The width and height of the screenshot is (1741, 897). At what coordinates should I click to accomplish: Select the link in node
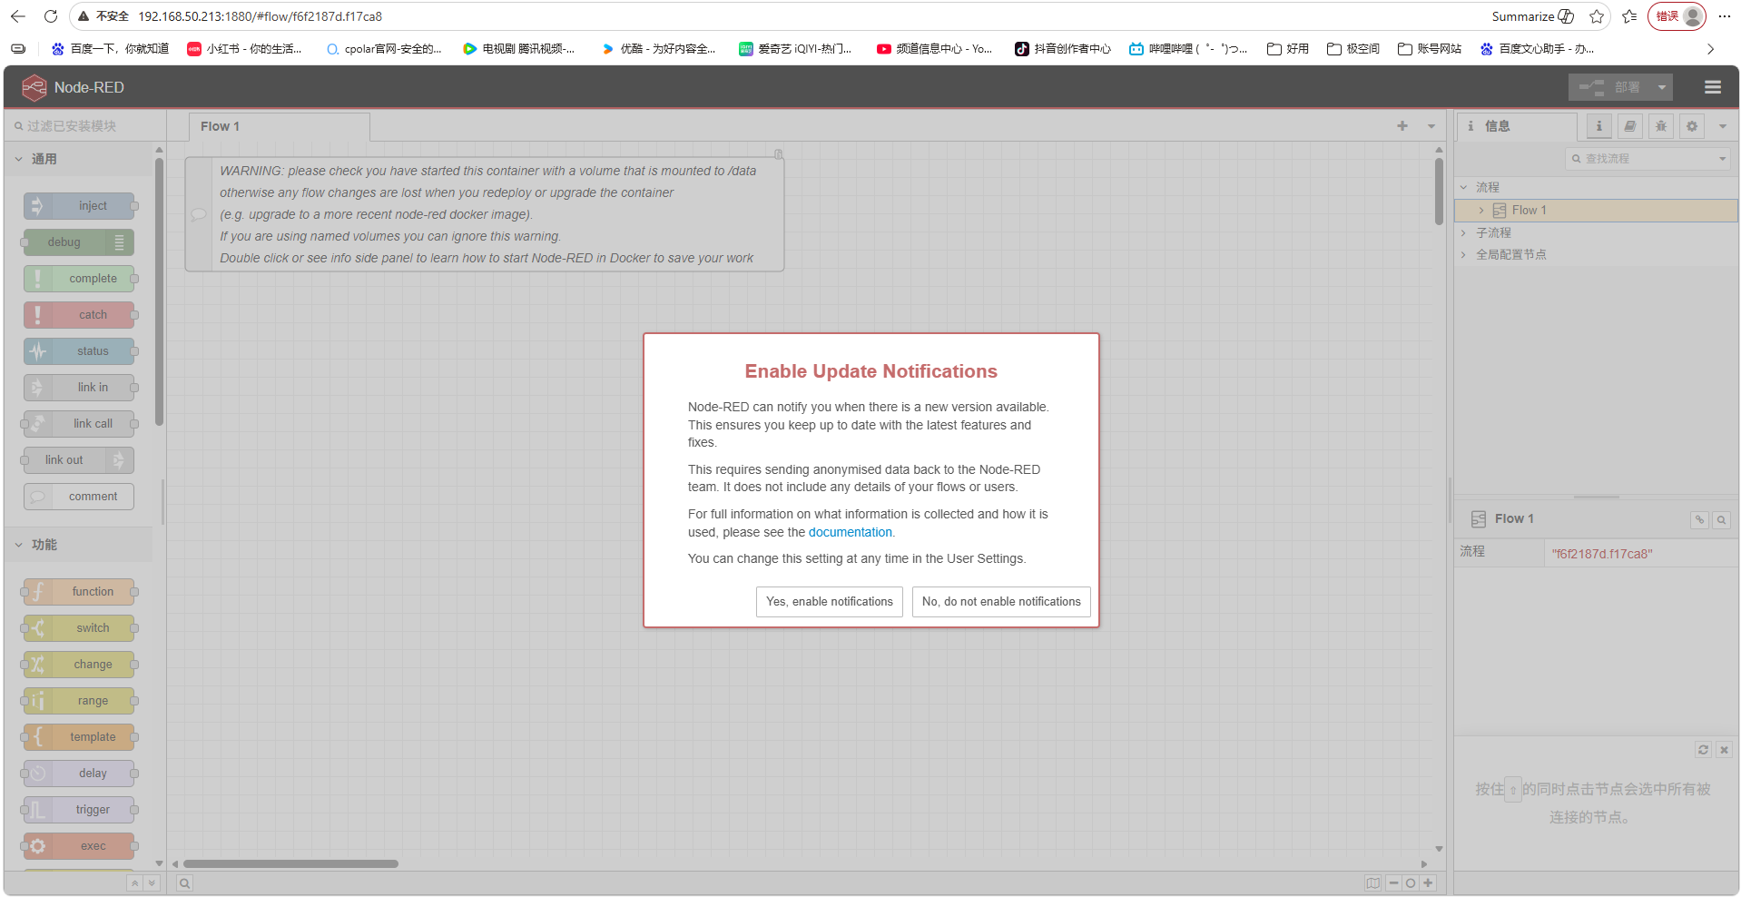[x=79, y=388]
